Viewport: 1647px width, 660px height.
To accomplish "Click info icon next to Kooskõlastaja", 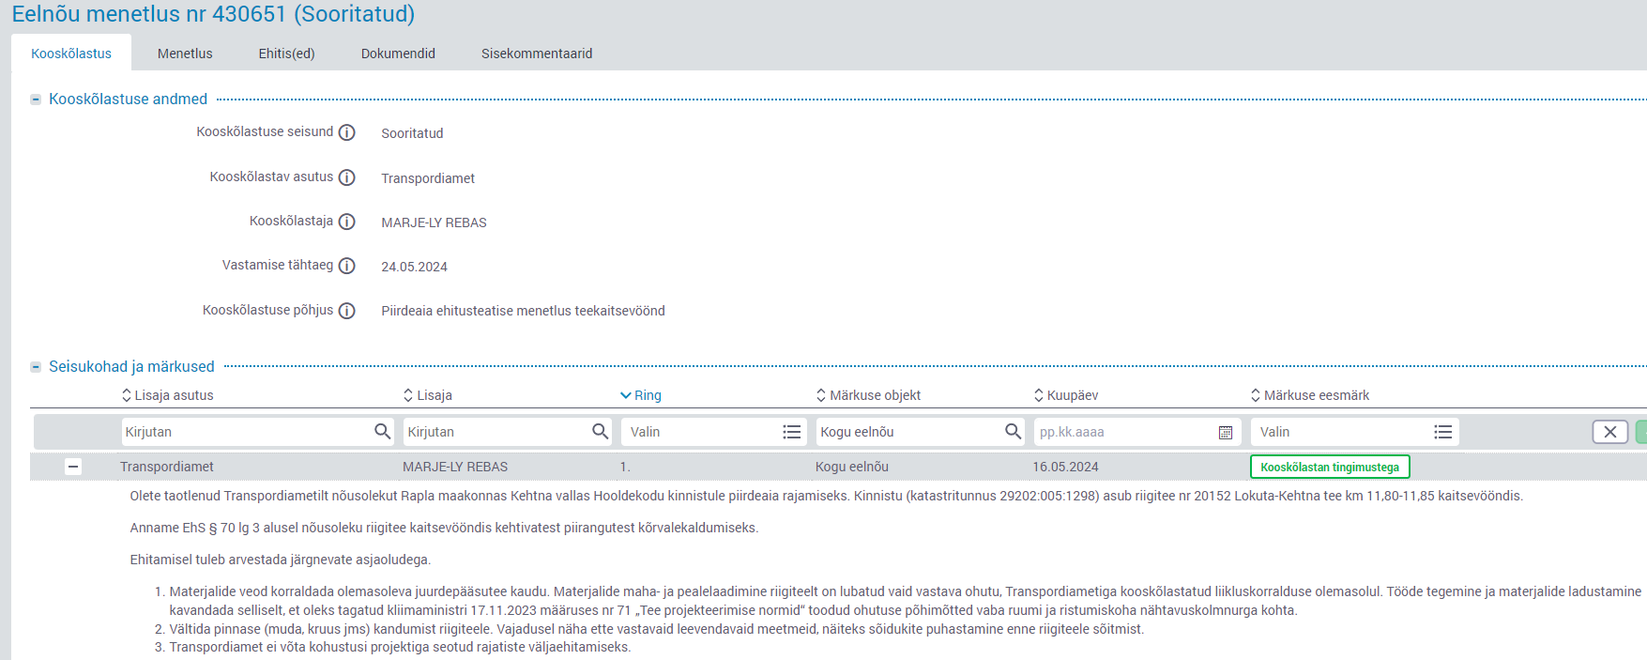I will tap(346, 222).
